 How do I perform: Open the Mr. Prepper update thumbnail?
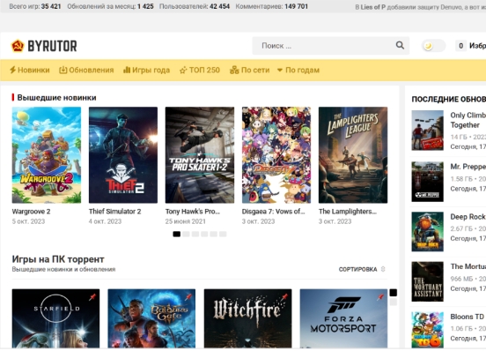coord(427,182)
